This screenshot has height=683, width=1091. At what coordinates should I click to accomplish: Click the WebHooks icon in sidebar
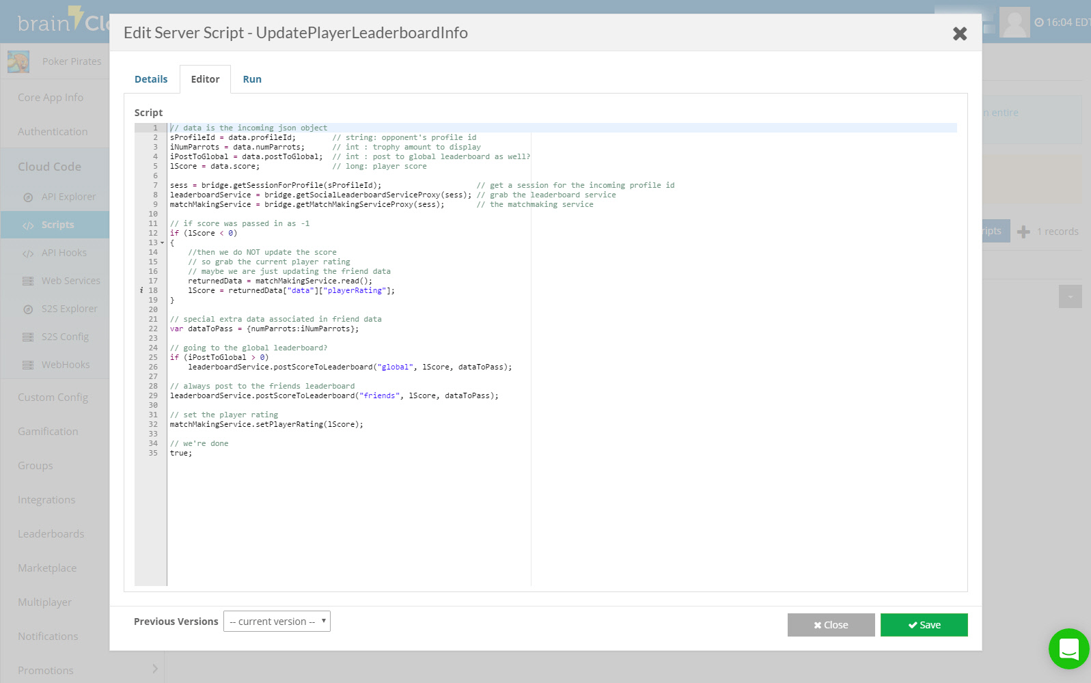coord(28,365)
